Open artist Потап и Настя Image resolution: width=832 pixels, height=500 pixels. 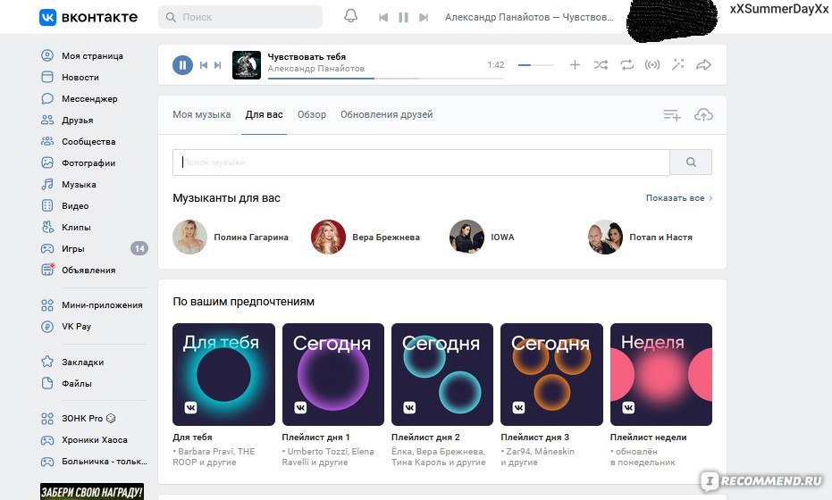pos(640,237)
